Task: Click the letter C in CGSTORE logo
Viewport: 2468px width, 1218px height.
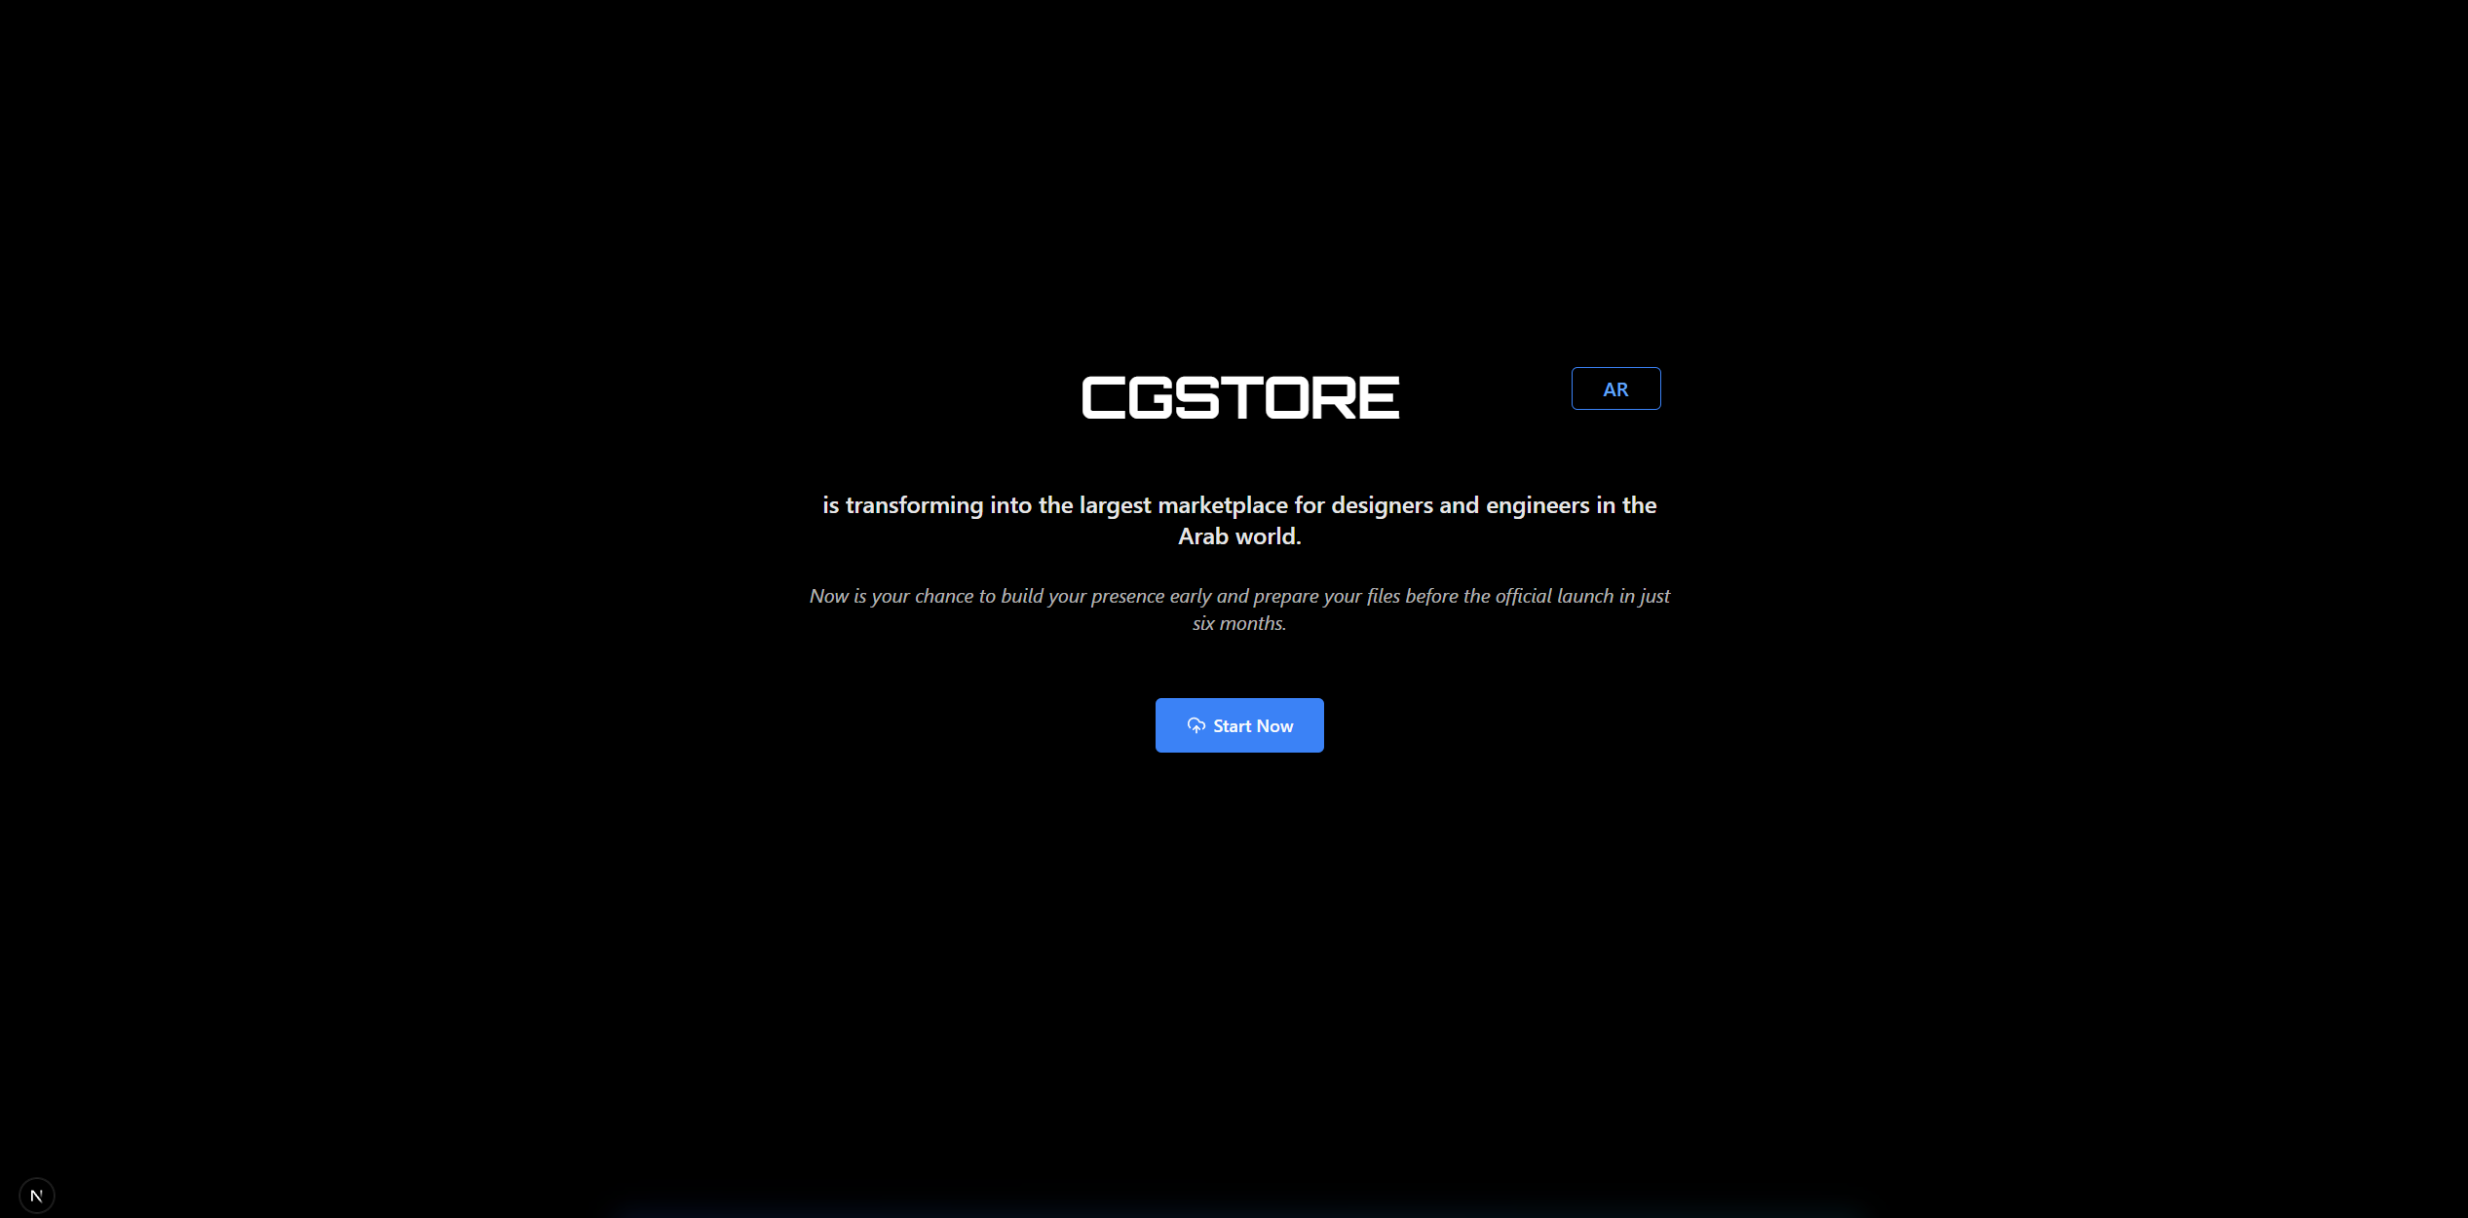Action: [x=1104, y=398]
